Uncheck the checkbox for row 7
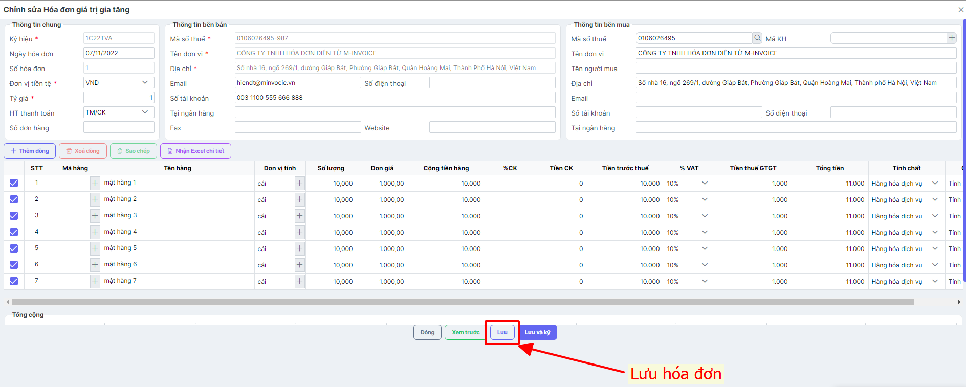 pyautogui.click(x=14, y=281)
